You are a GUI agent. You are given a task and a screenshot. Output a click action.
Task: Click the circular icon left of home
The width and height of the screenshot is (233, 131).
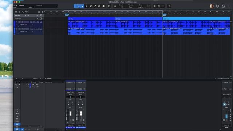pyautogui.click(x=218, y=6)
